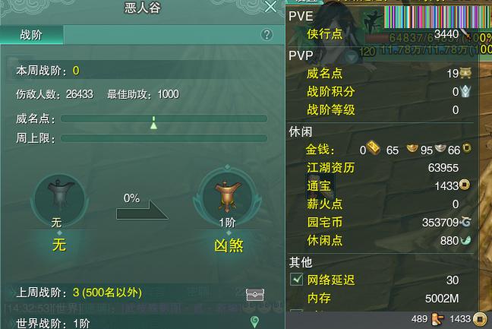
Task: Click the bottom bar 1433 coin icon
Action: click(x=479, y=319)
